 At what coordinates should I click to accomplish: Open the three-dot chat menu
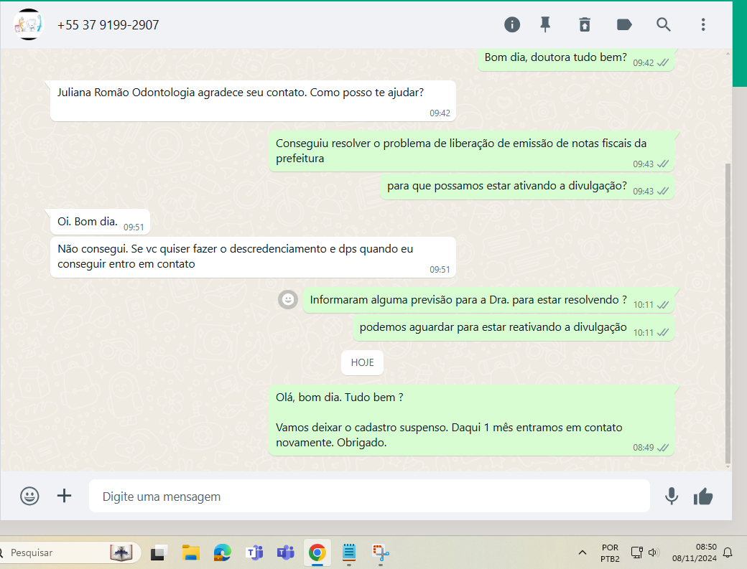click(x=703, y=25)
